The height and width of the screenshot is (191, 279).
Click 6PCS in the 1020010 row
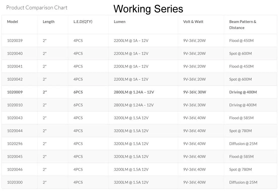coord(78,105)
